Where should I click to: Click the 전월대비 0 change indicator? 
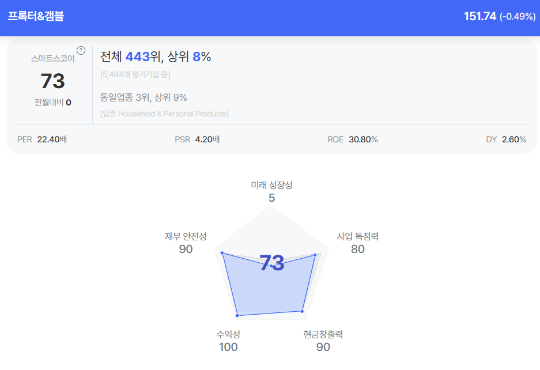52,103
